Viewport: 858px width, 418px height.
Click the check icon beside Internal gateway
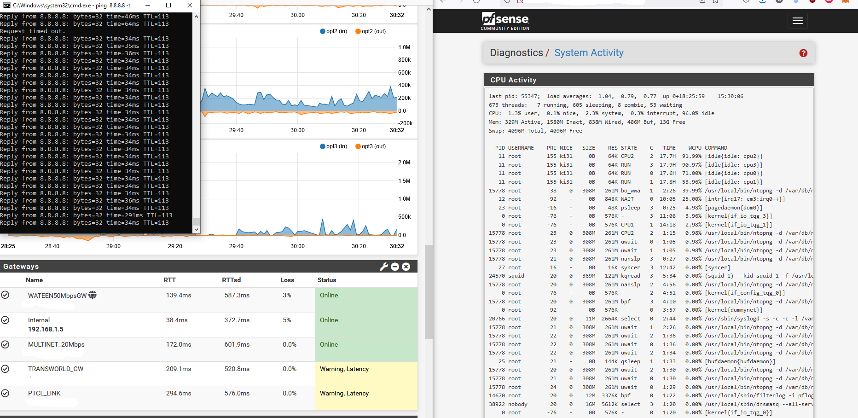5,320
